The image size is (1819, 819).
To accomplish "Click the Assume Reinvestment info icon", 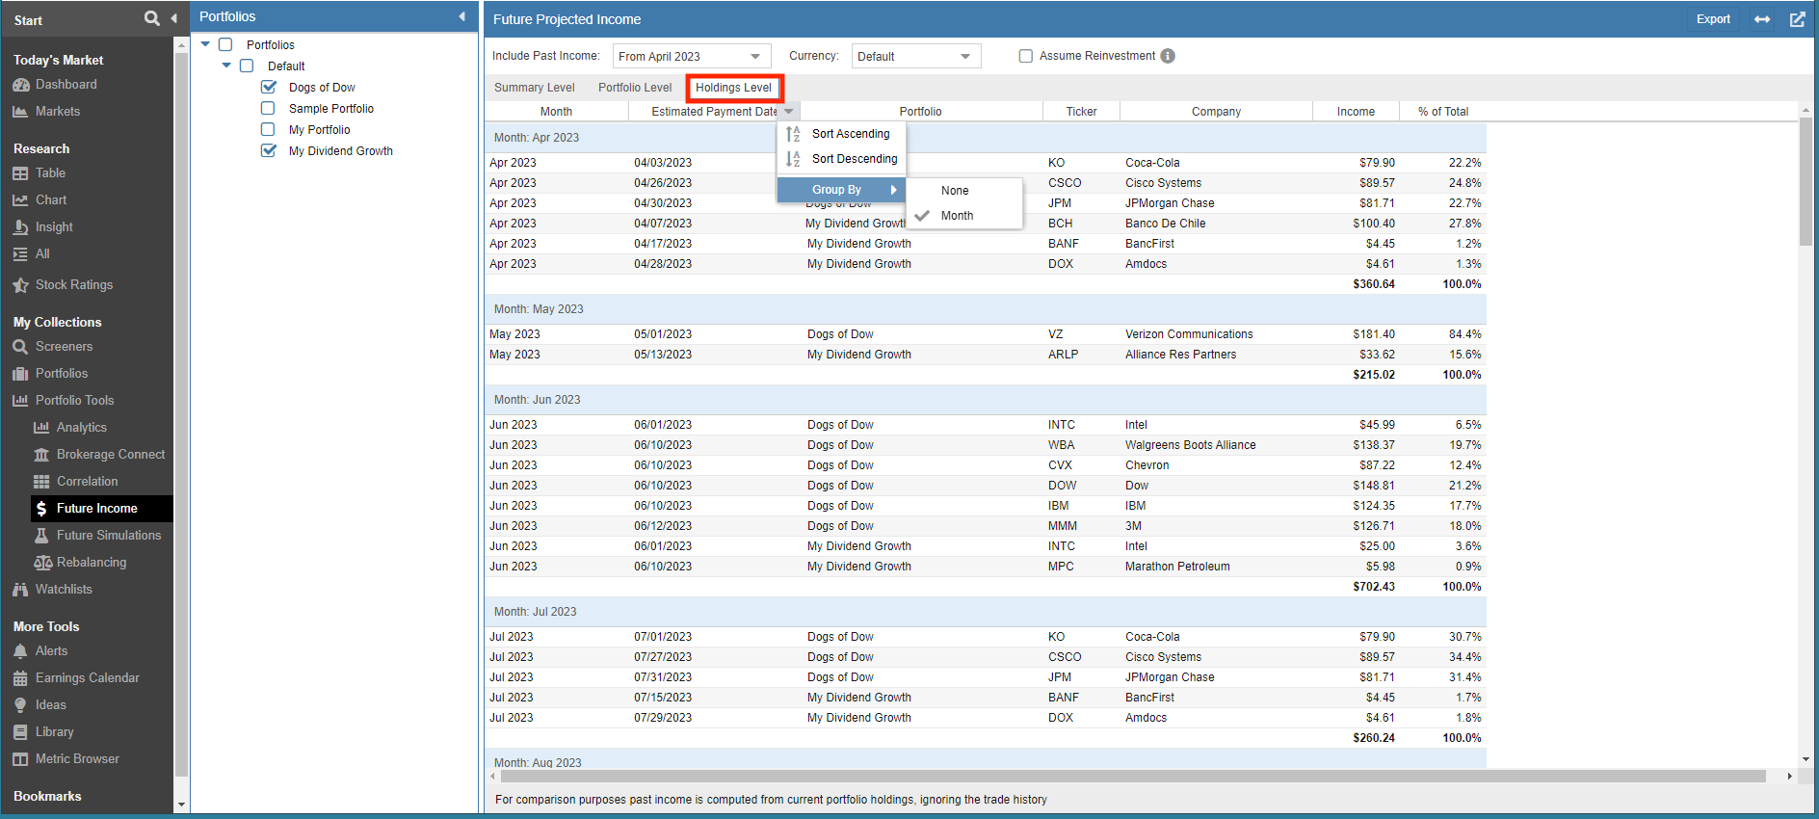I will coord(1168,56).
